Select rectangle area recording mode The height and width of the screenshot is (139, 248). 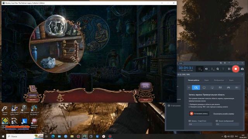pos(196,88)
